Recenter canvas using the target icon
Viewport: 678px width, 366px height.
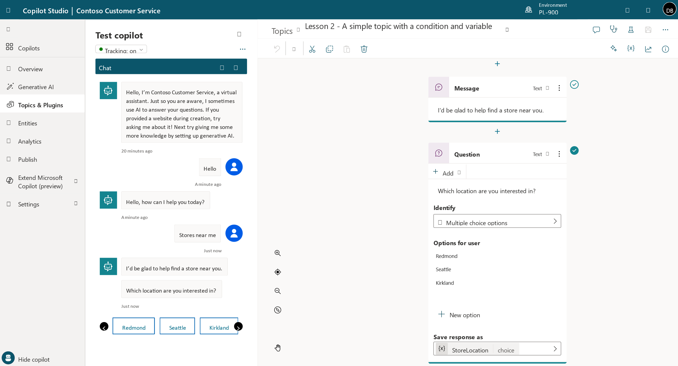tap(277, 272)
